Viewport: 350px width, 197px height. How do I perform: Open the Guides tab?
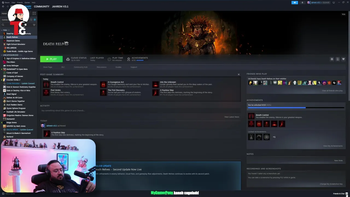pyautogui.click(x=118, y=67)
